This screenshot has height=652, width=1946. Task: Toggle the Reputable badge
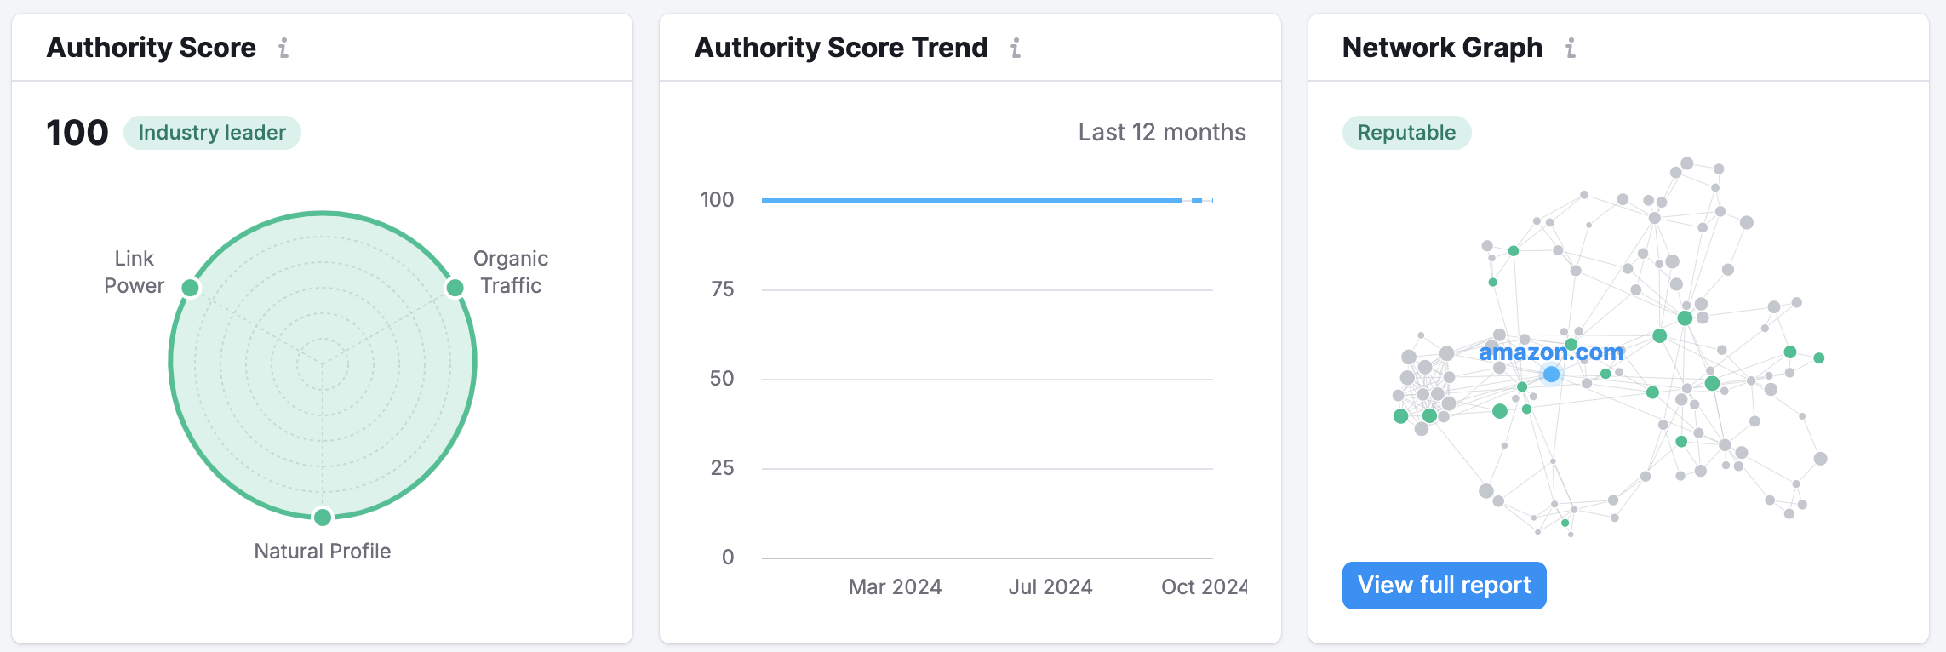(1405, 132)
